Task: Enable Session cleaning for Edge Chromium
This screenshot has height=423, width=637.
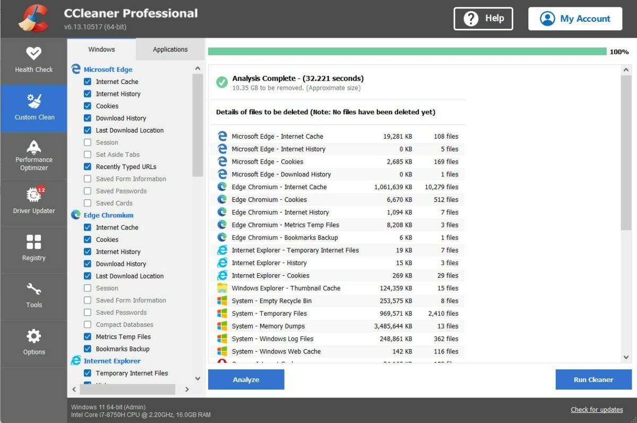Action: click(89, 288)
